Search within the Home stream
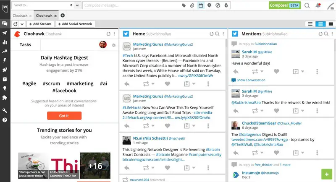 [217, 34]
